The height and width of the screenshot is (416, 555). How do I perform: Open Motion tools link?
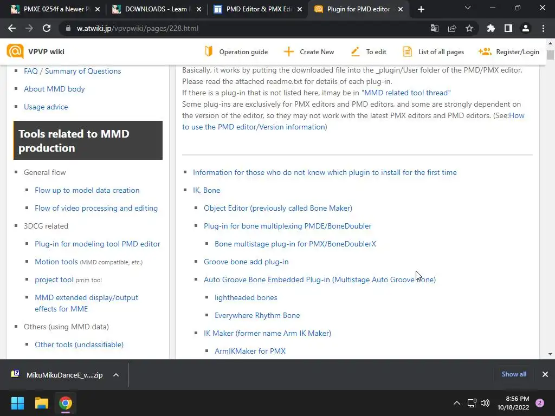click(x=56, y=262)
